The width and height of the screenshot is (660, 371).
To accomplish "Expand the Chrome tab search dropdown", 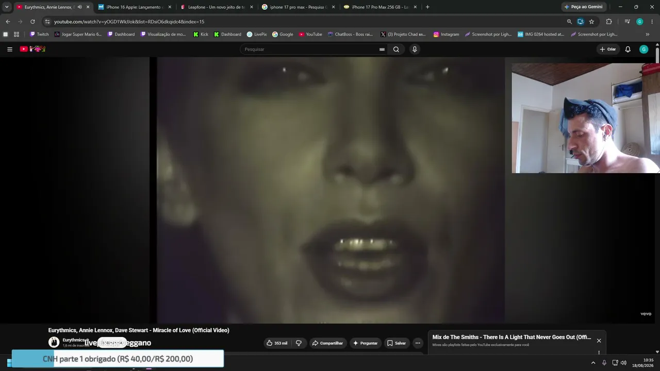I will point(7,7).
